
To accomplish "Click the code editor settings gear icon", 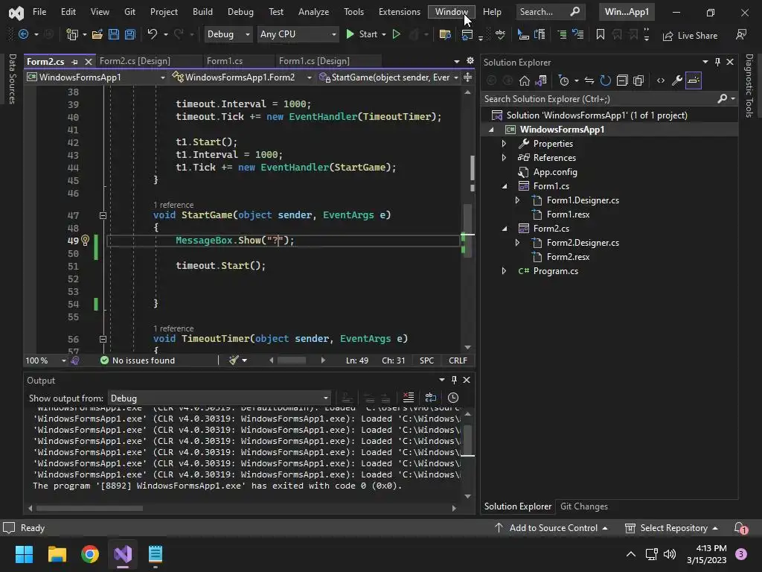I will click(x=470, y=61).
